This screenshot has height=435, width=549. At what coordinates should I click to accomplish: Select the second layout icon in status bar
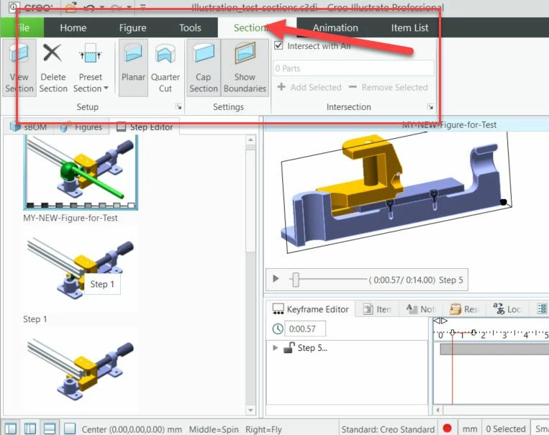point(30,429)
